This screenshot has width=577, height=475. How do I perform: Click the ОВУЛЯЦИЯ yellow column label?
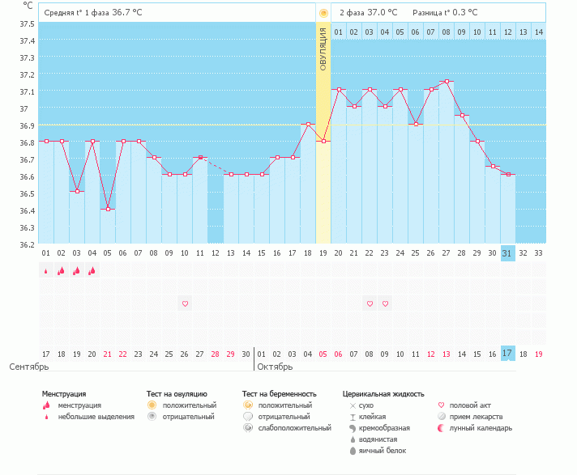pyautogui.click(x=323, y=49)
